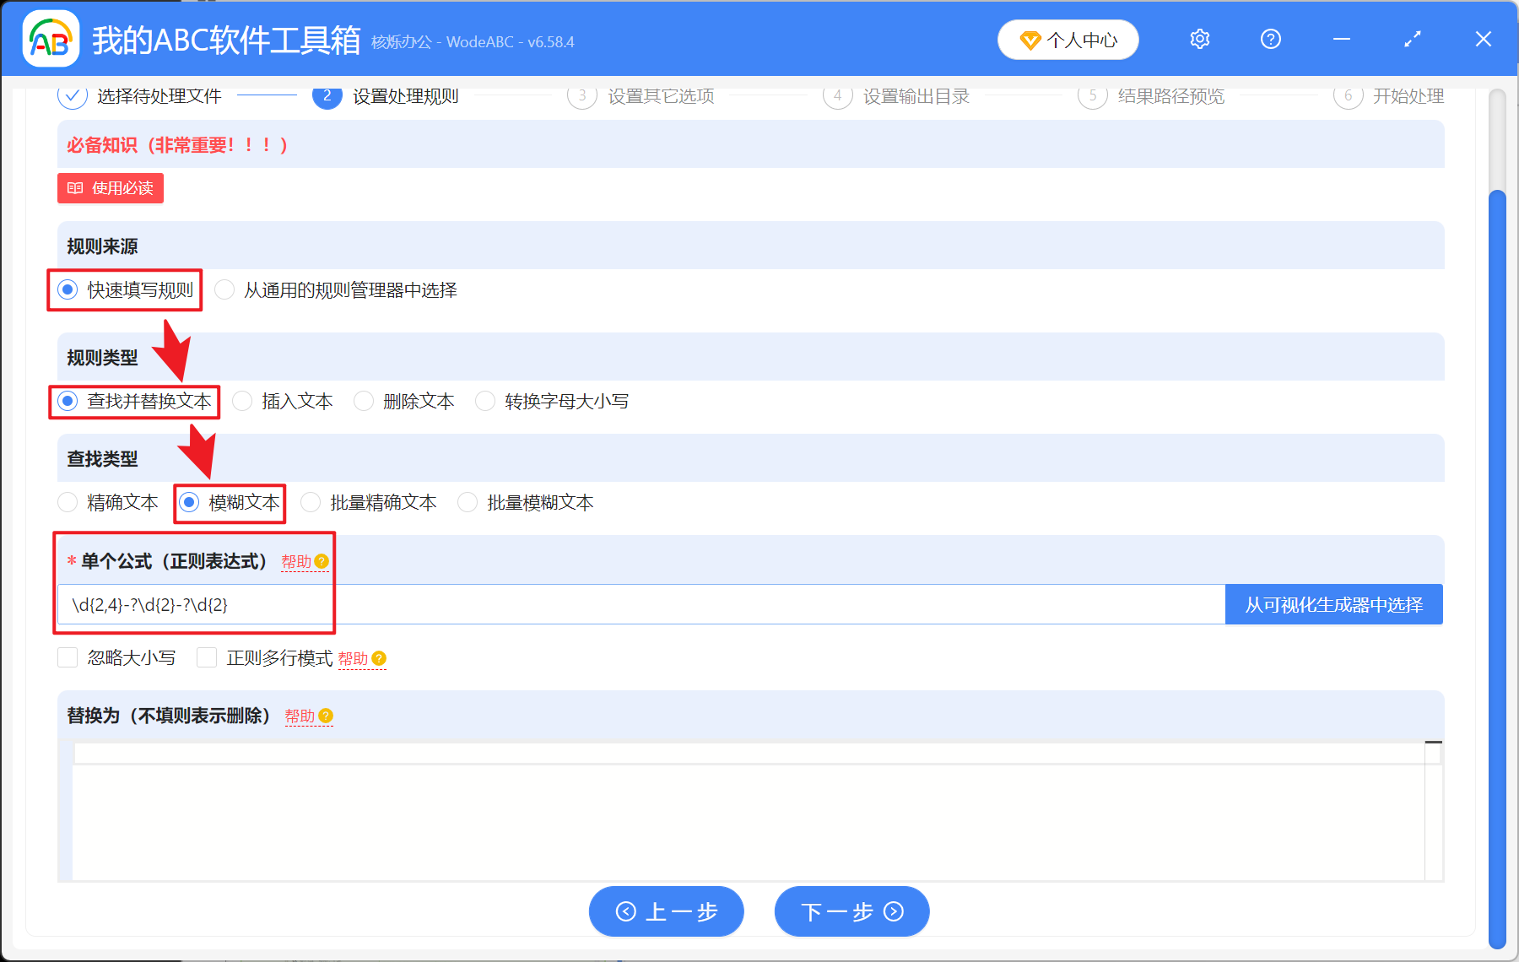Select the 插入文本 rule type
Screen dimensions: 1519x962
tap(242, 401)
